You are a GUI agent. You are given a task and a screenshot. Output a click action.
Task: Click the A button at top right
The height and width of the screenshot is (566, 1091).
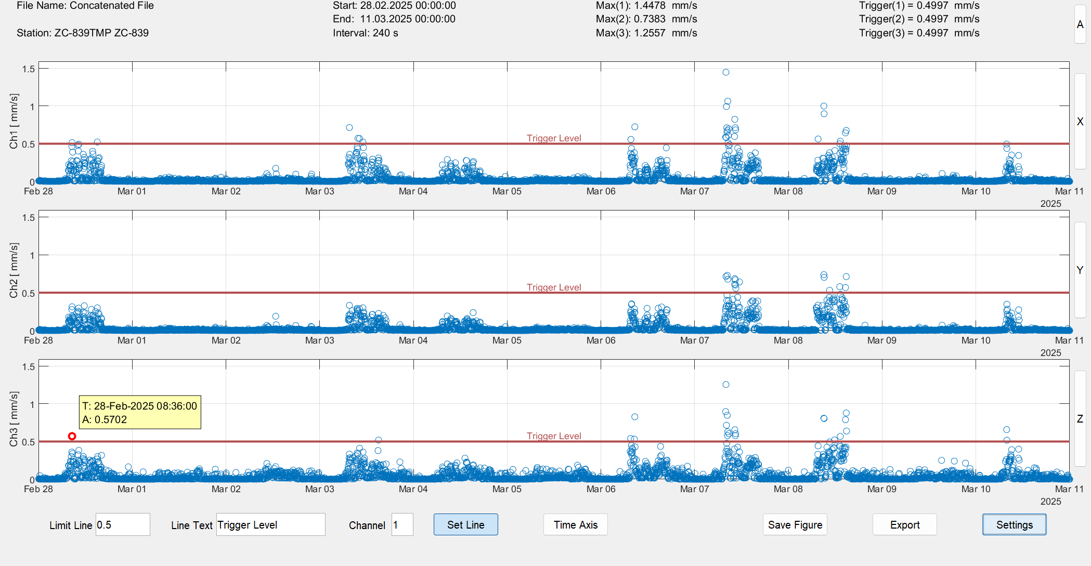pyautogui.click(x=1080, y=24)
